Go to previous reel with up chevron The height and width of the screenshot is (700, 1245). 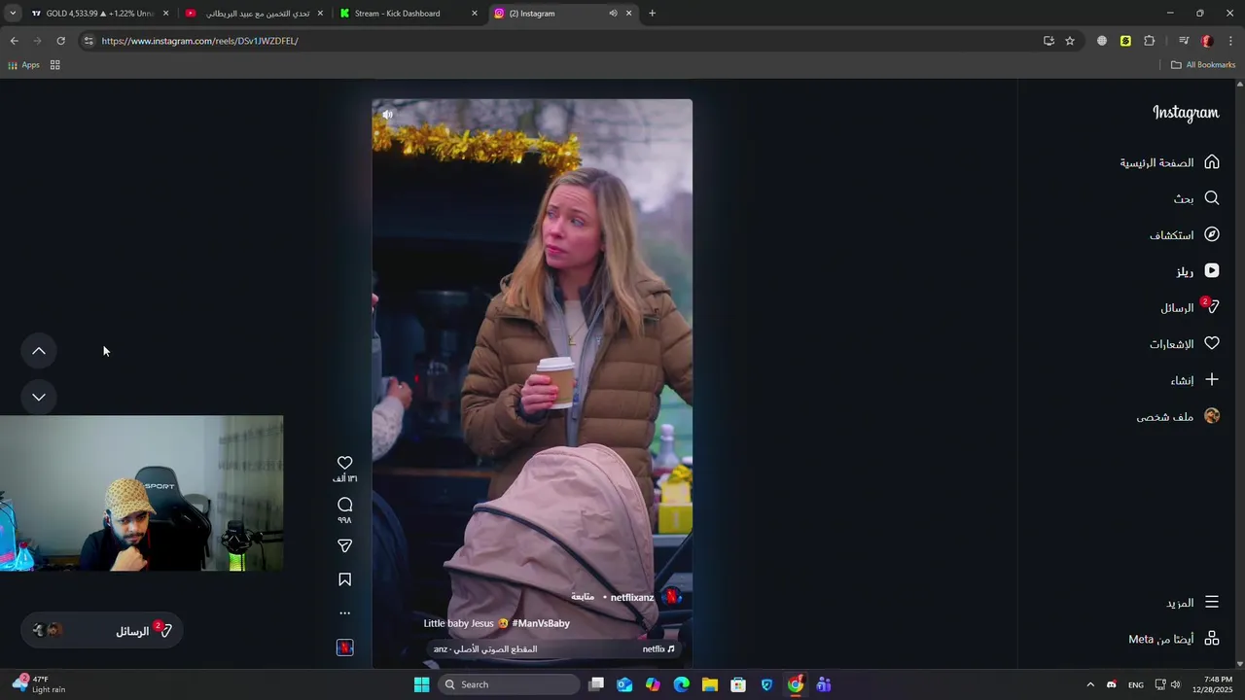click(39, 351)
